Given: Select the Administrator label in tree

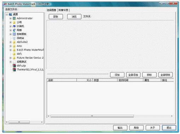Looking at the screenshot, I should click(25, 18).
